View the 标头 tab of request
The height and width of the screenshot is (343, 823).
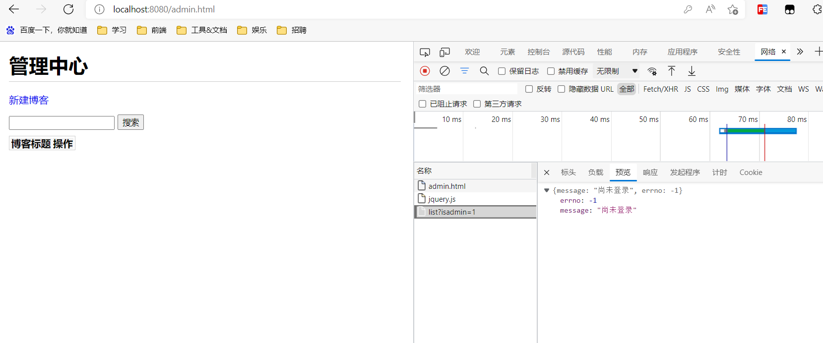pyautogui.click(x=569, y=172)
